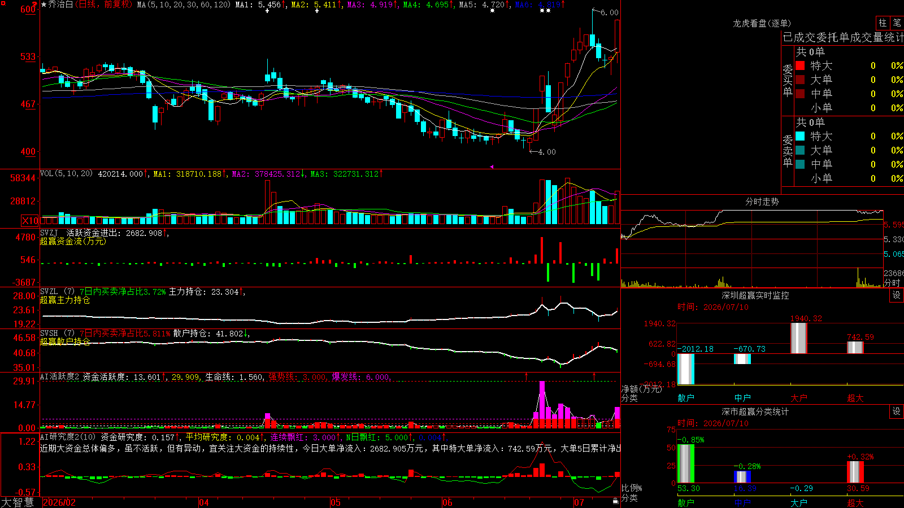Click the 已成交委托单成交量统计 header

[x=843, y=37]
